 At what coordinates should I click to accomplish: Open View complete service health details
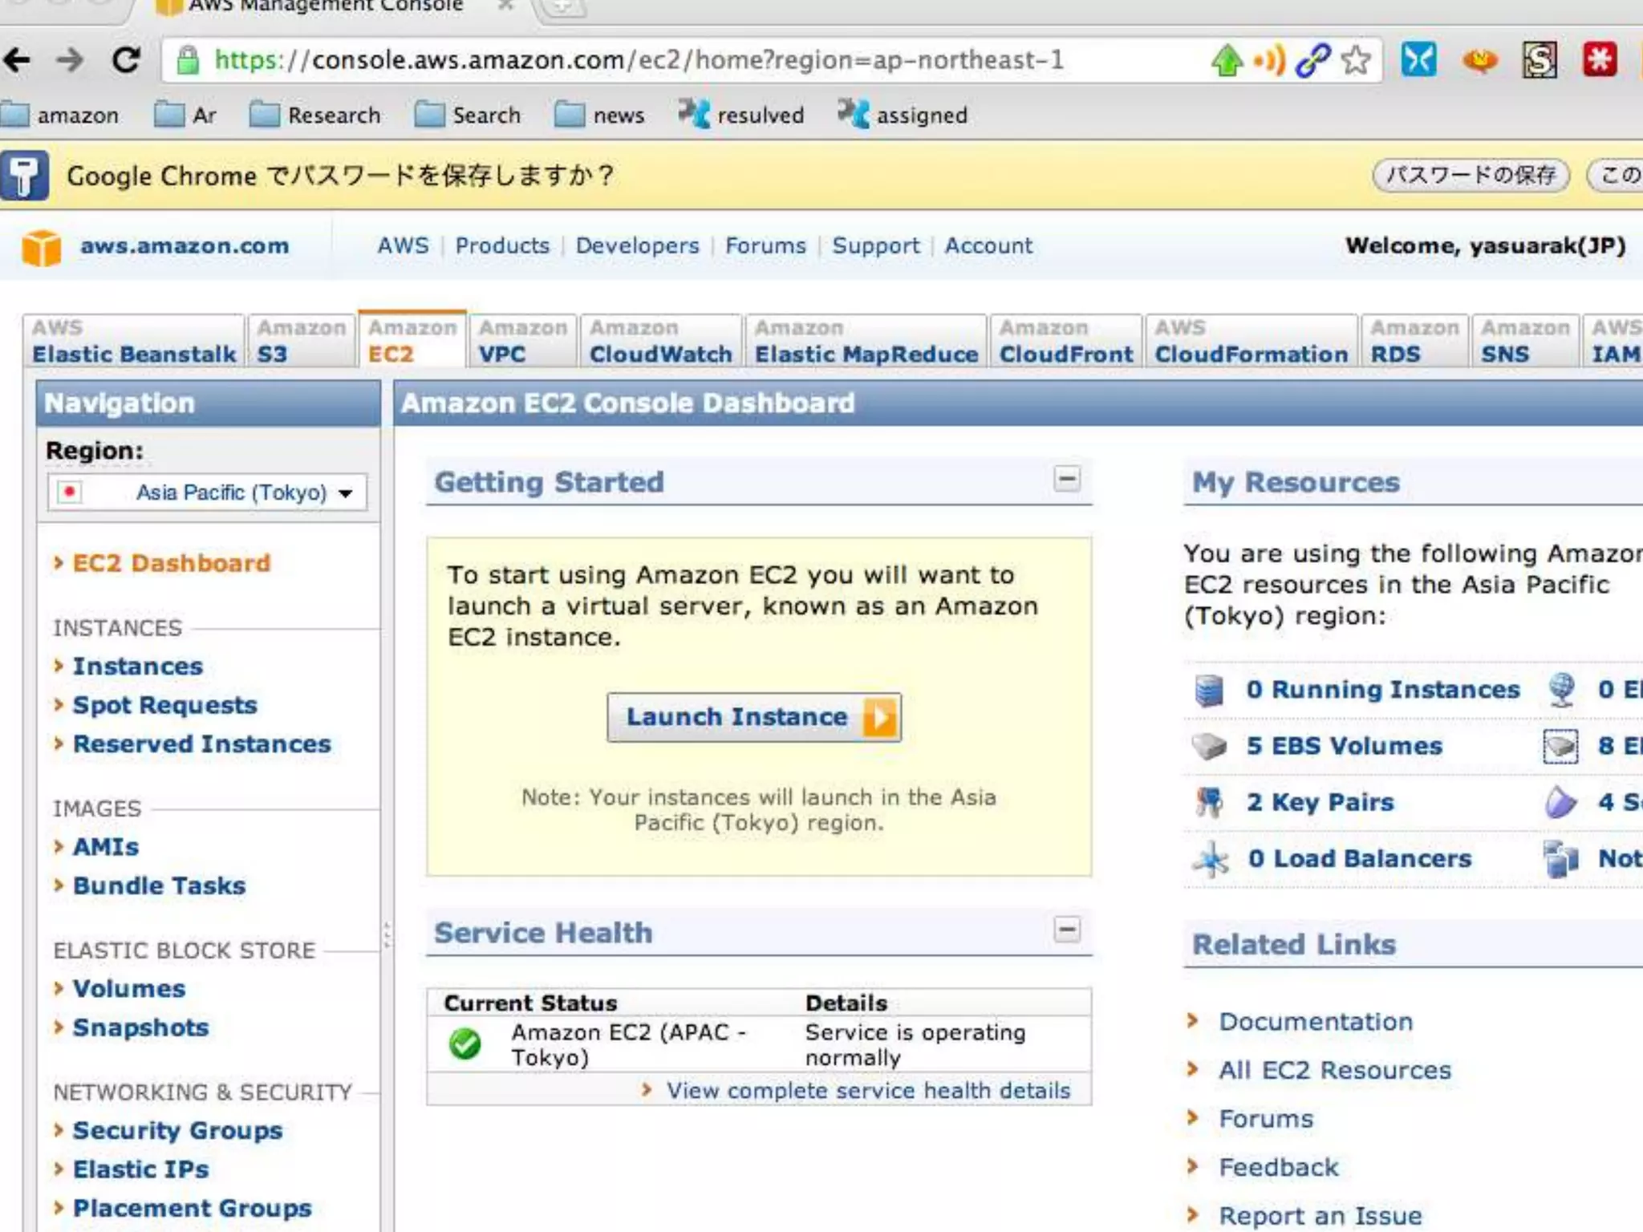[868, 1091]
